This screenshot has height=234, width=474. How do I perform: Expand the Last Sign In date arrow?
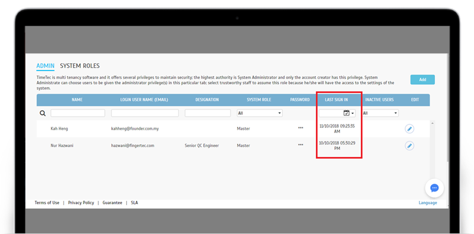coord(353,113)
